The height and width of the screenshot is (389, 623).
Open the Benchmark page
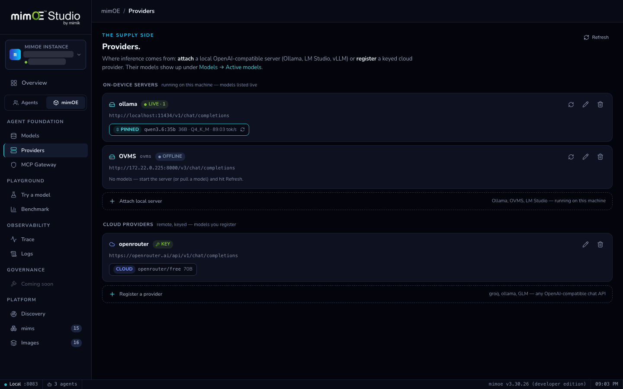(45, 209)
